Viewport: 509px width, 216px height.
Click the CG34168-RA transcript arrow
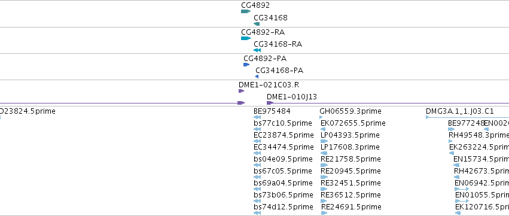(257, 50)
